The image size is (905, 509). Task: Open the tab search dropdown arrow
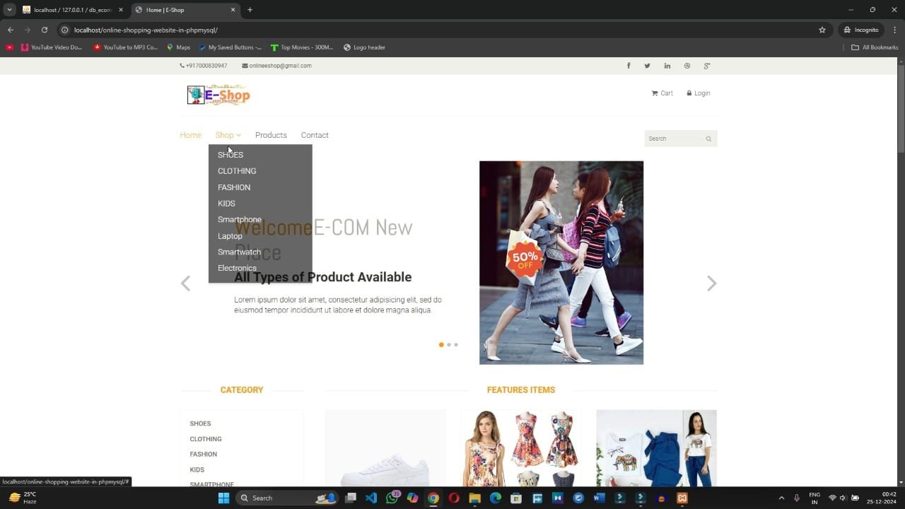(9, 10)
